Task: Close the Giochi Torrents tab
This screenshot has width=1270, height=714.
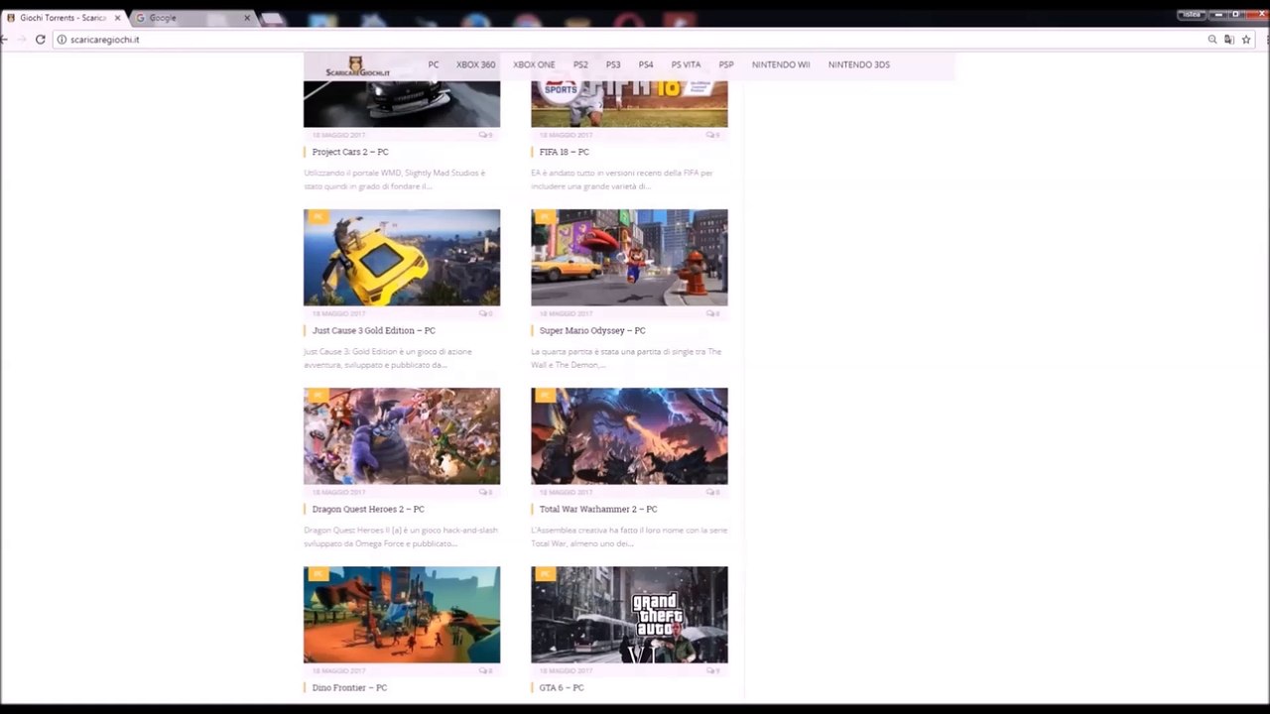Action: click(118, 18)
